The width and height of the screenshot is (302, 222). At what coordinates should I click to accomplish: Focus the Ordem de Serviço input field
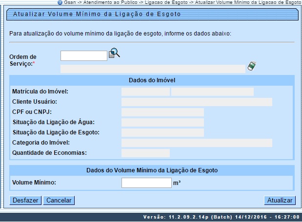83,55
